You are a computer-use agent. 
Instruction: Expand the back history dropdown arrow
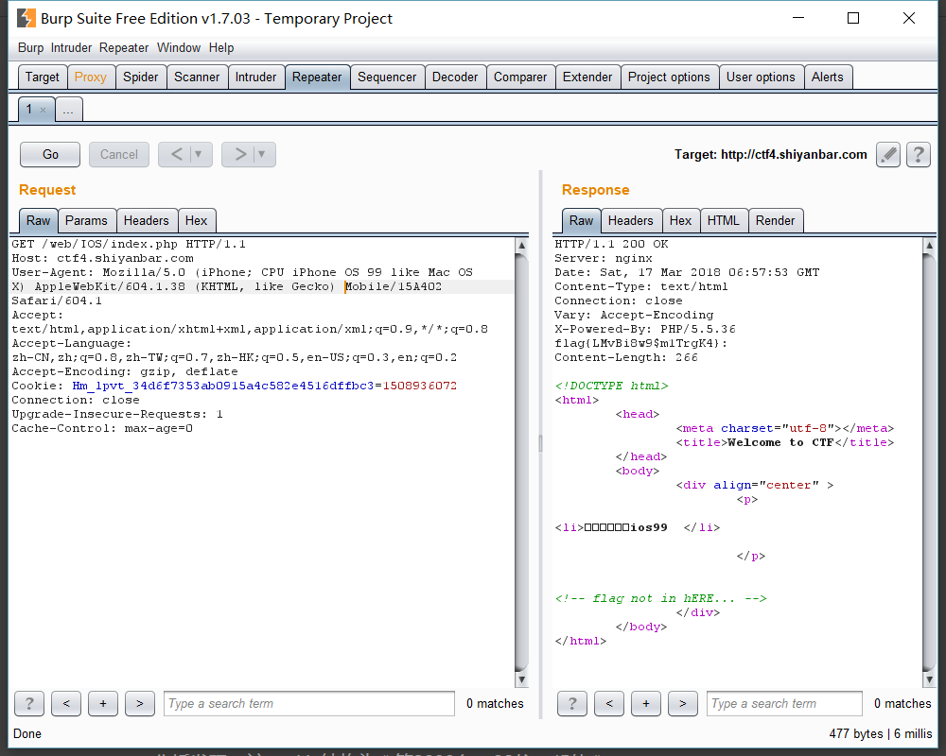(200, 155)
